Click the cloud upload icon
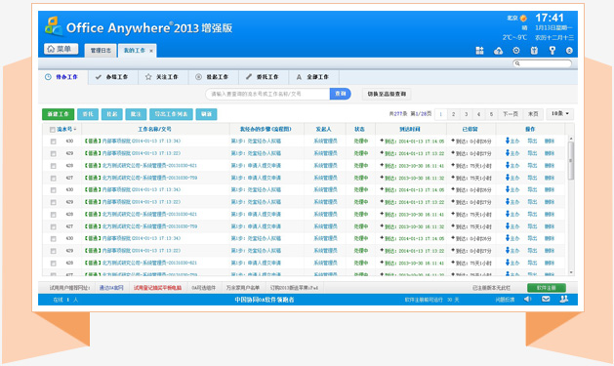 pyautogui.click(x=498, y=51)
